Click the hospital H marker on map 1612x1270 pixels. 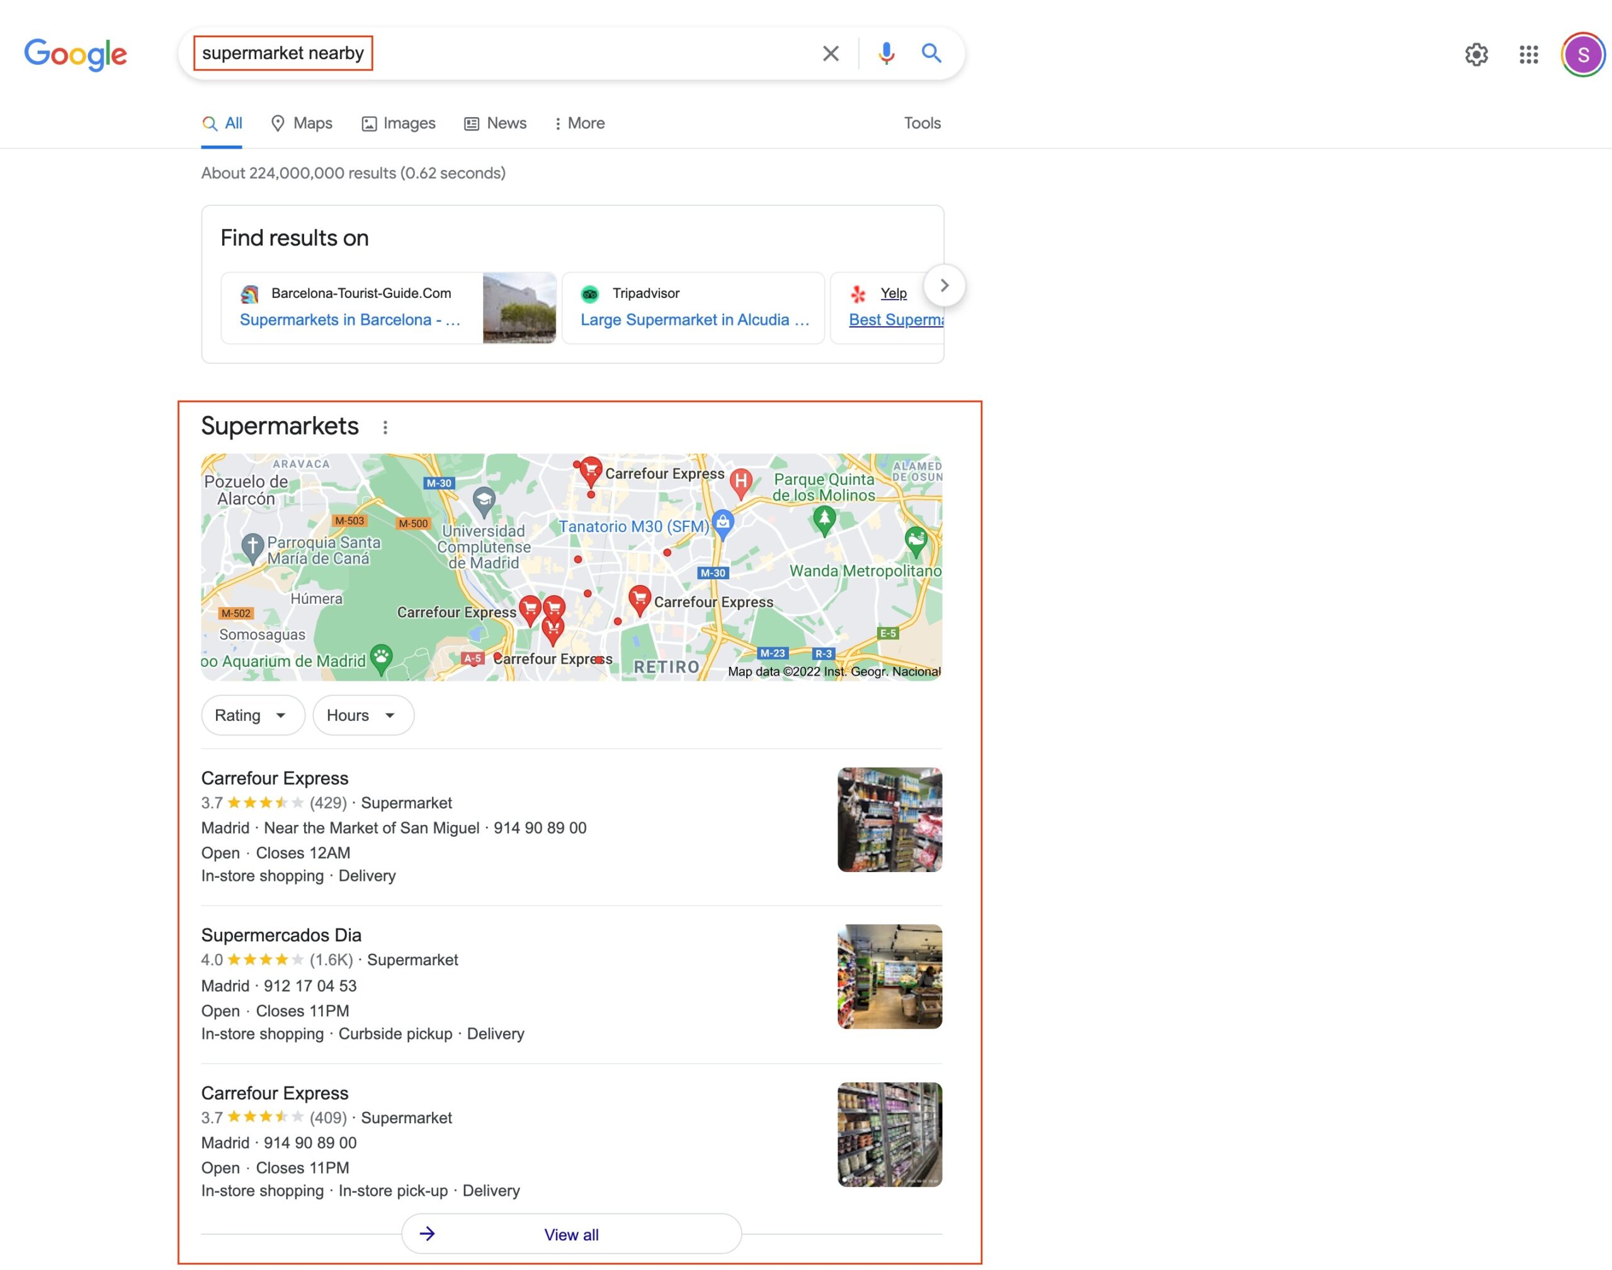click(741, 484)
